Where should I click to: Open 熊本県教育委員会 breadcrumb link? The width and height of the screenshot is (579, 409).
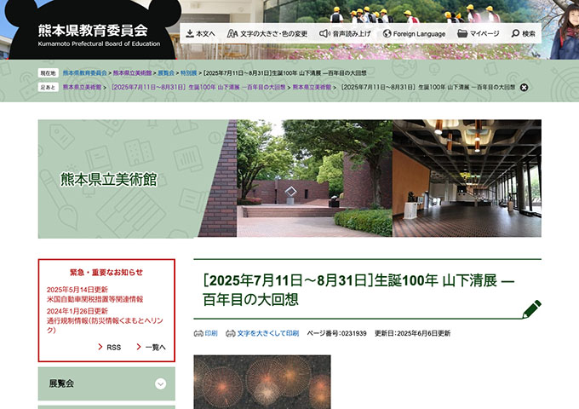pos(84,73)
